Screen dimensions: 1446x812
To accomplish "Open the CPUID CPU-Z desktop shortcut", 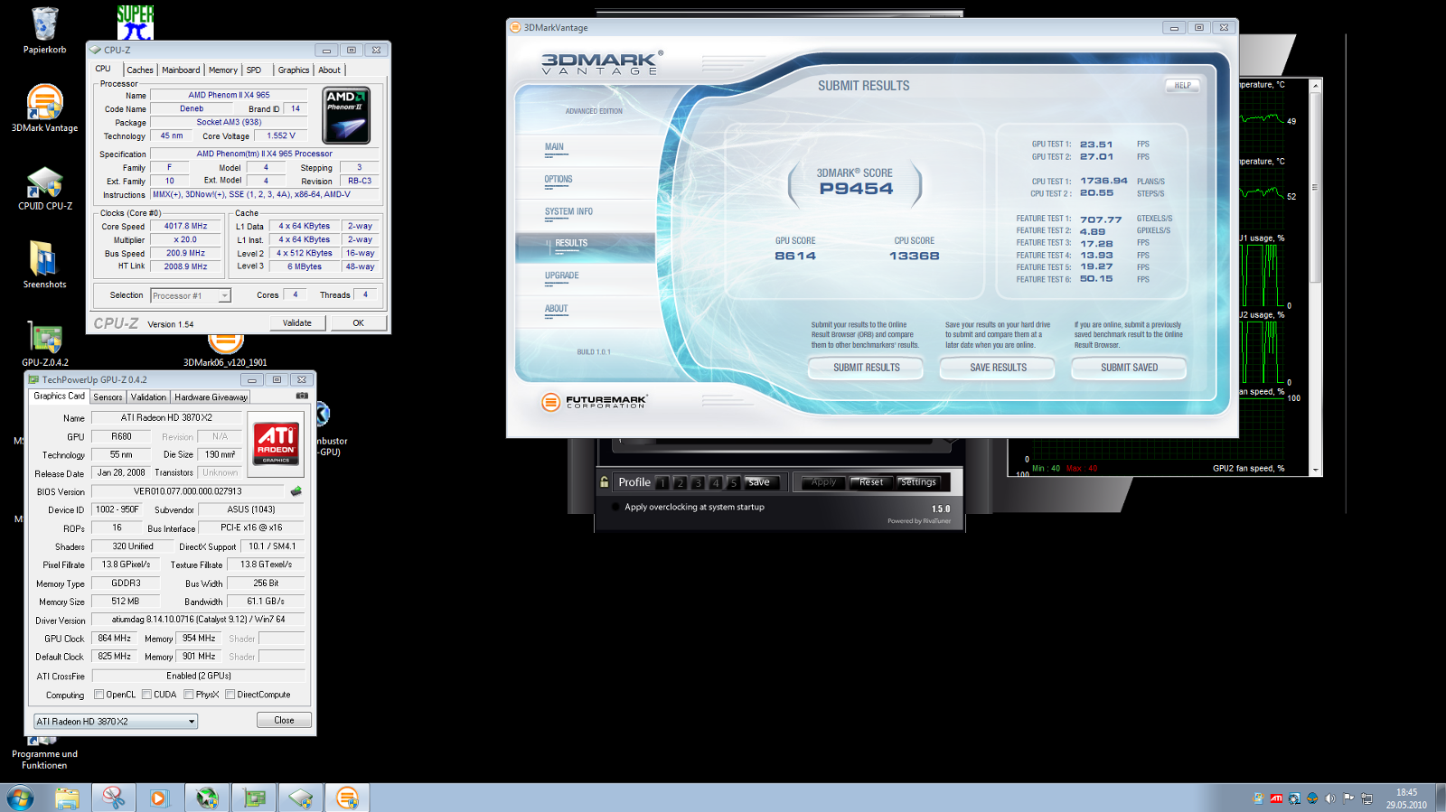I will 44,188.
